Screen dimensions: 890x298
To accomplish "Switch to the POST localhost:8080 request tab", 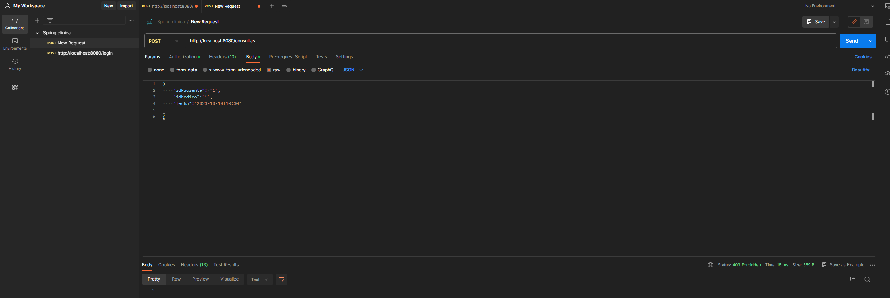I will [170, 6].
